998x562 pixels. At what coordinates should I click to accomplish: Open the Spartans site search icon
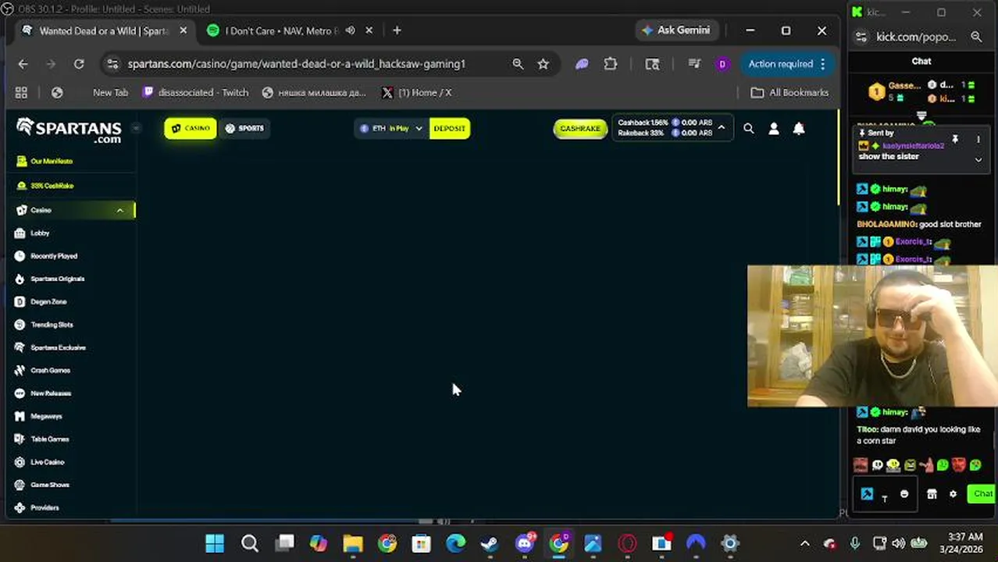[748, 129]
